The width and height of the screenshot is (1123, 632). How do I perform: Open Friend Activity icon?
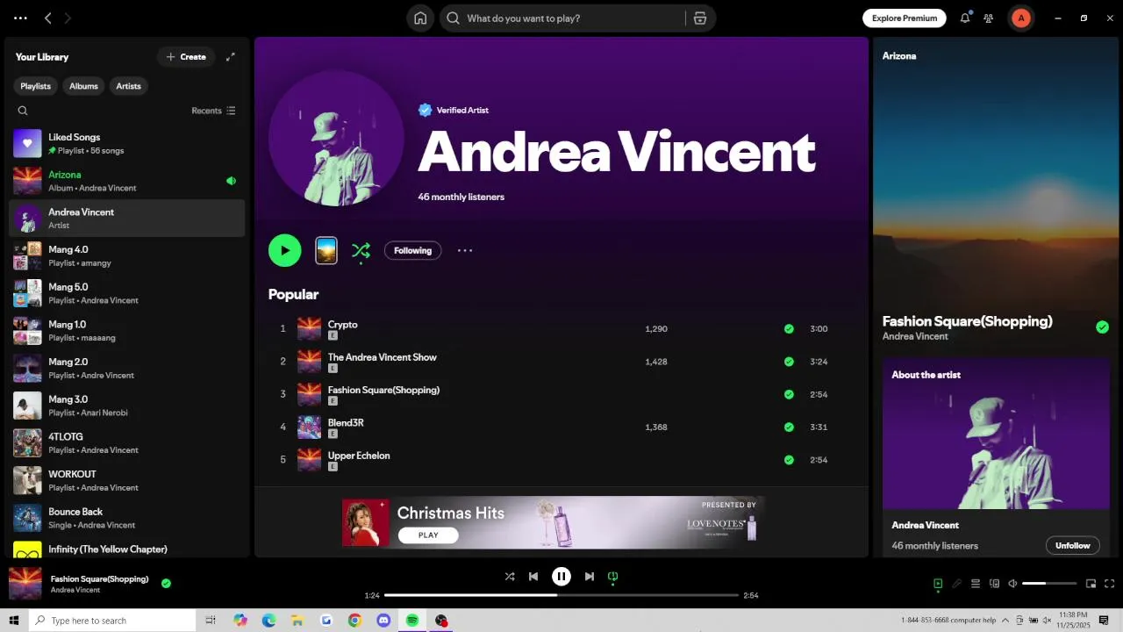tap(989, 18)
